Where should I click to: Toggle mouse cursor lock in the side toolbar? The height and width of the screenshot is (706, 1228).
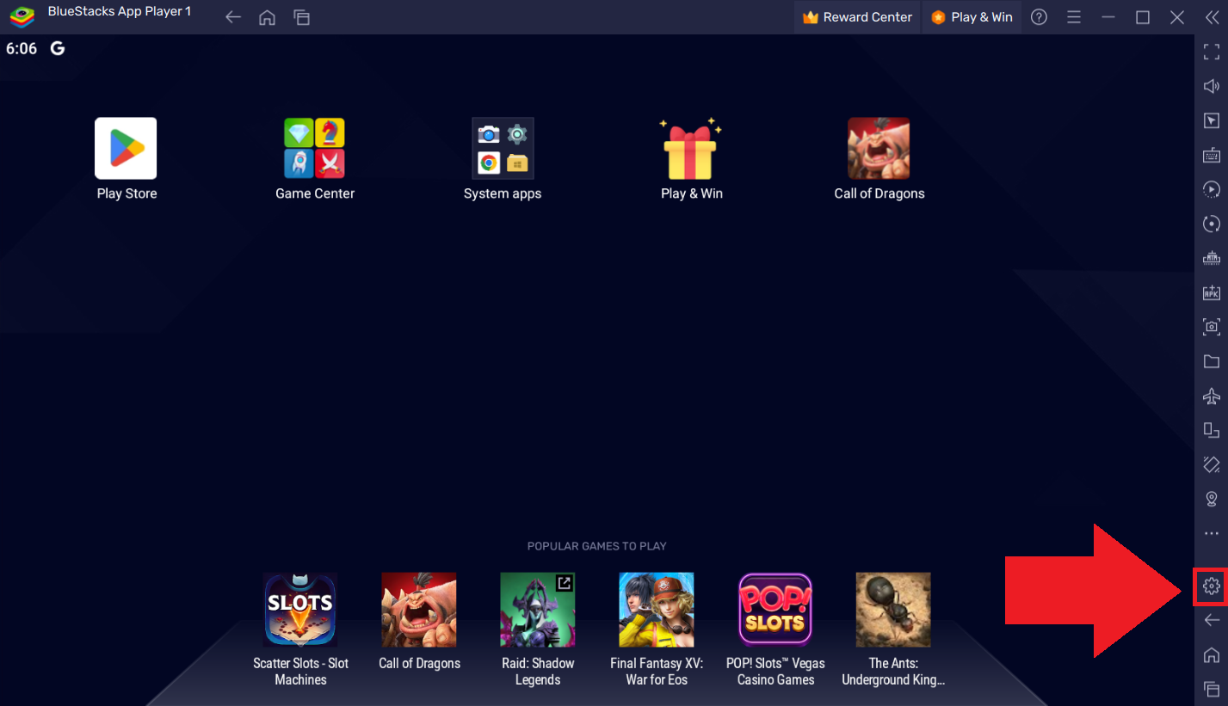[1212, 120]
